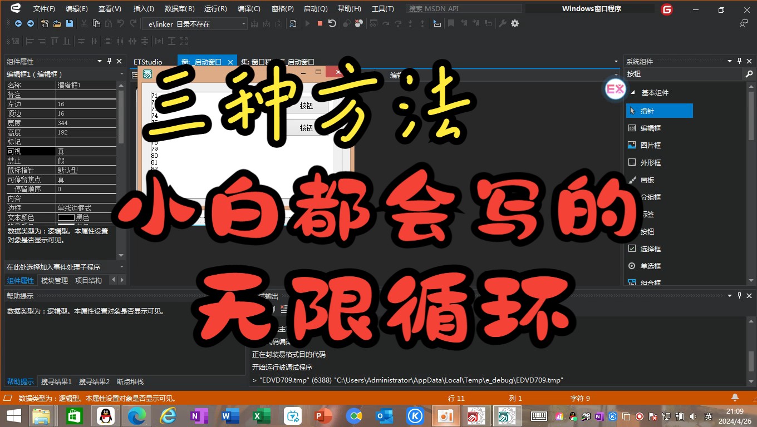This screenshot has height=427, width=757.
Task: Select the pointer (指针) tool
Action: tap(660, 111)
